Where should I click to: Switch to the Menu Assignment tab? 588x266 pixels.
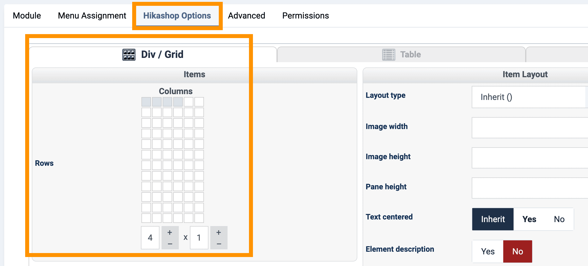pos(92,16)
